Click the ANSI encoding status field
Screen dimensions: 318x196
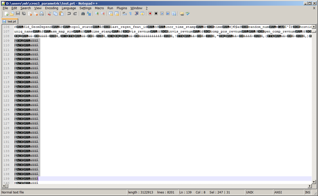[x=289, y=193]
